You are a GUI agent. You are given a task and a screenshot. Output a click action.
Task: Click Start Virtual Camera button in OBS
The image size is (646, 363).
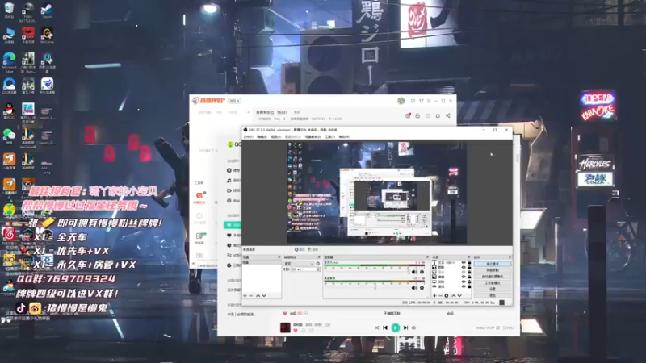point(493,277)
